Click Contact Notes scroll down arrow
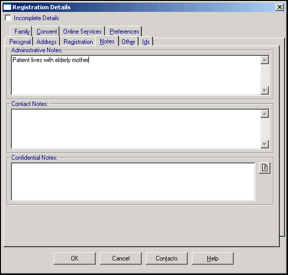 click(265, 144)
